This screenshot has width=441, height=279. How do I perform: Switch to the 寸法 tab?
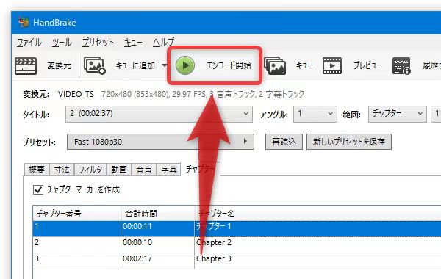click(x=62, y=170)
